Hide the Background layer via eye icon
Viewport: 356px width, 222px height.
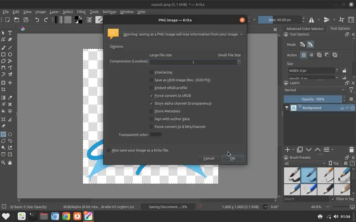click(x=287, y=108)
